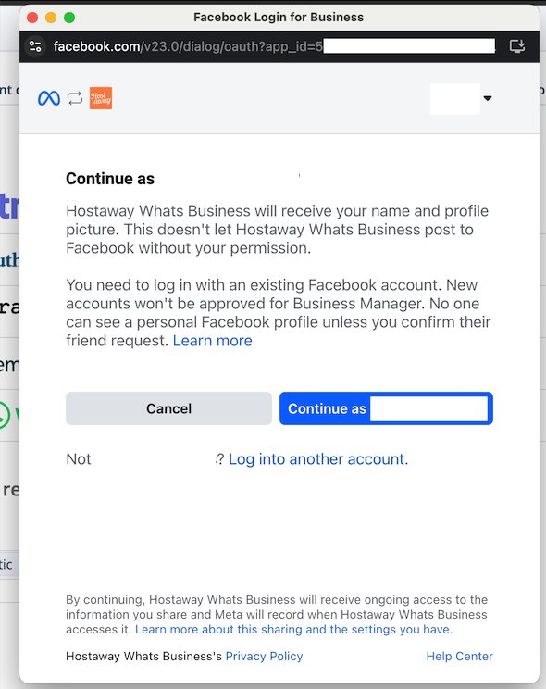The height and width of the screenshot is (689, 546).
Task: Click the Cancel button
Action: pos(168,408)
